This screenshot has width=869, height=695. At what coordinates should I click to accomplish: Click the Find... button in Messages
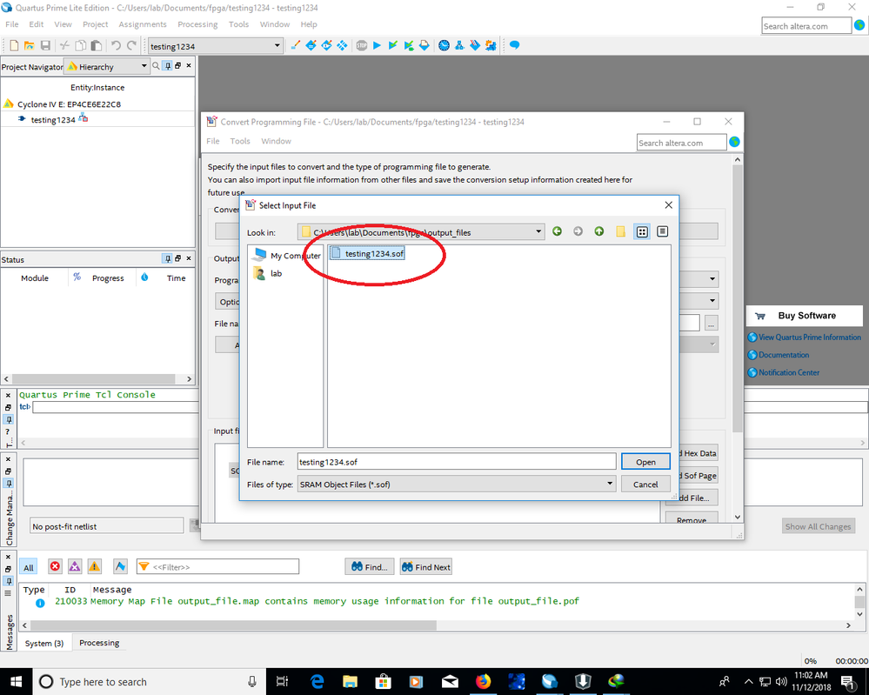[370, 567]
